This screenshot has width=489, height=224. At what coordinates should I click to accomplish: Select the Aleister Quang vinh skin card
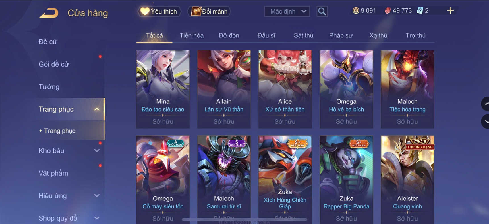coord(407,180)
